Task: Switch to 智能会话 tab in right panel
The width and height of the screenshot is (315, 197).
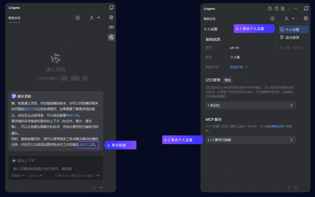Action: 209,19
